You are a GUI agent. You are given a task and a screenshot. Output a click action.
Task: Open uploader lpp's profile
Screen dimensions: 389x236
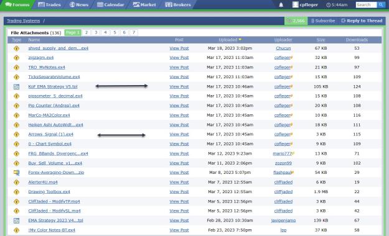[x=283, y=230]
